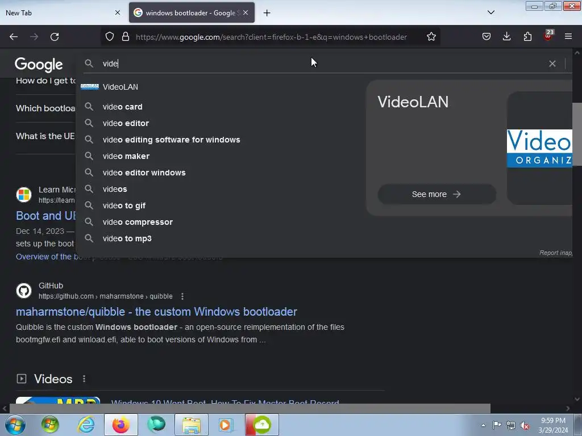Click See more in VideoLAN card
Viewport: 582px width, 436px height.
click(x=437, y=194)
